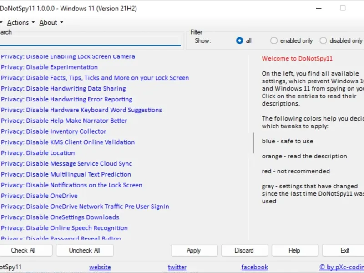The width and height of the screenshot is (364, 273).
Task: Focus the search input field
Action: (x=90, y=41)
